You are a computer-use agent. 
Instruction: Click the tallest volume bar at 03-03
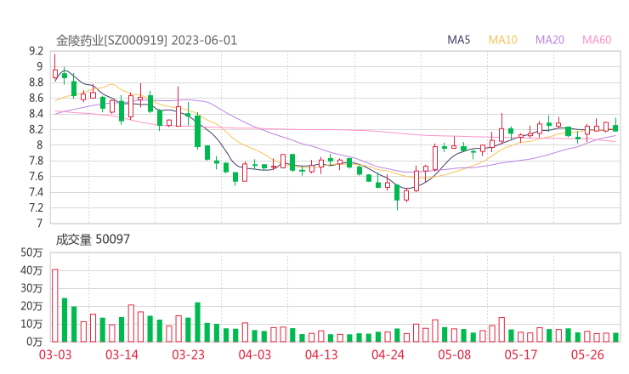55,305
